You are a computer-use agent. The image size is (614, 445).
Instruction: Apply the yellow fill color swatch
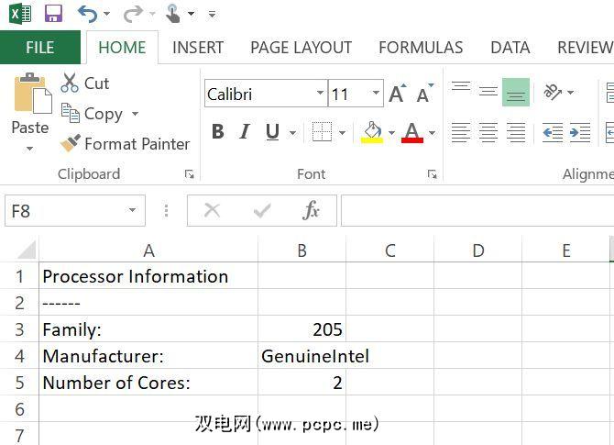tap(372, 132)
